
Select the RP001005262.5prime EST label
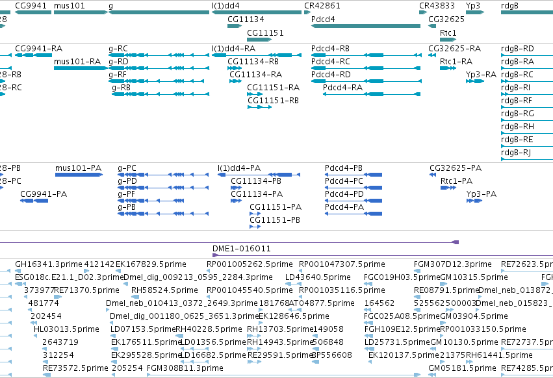click(250, 264)
